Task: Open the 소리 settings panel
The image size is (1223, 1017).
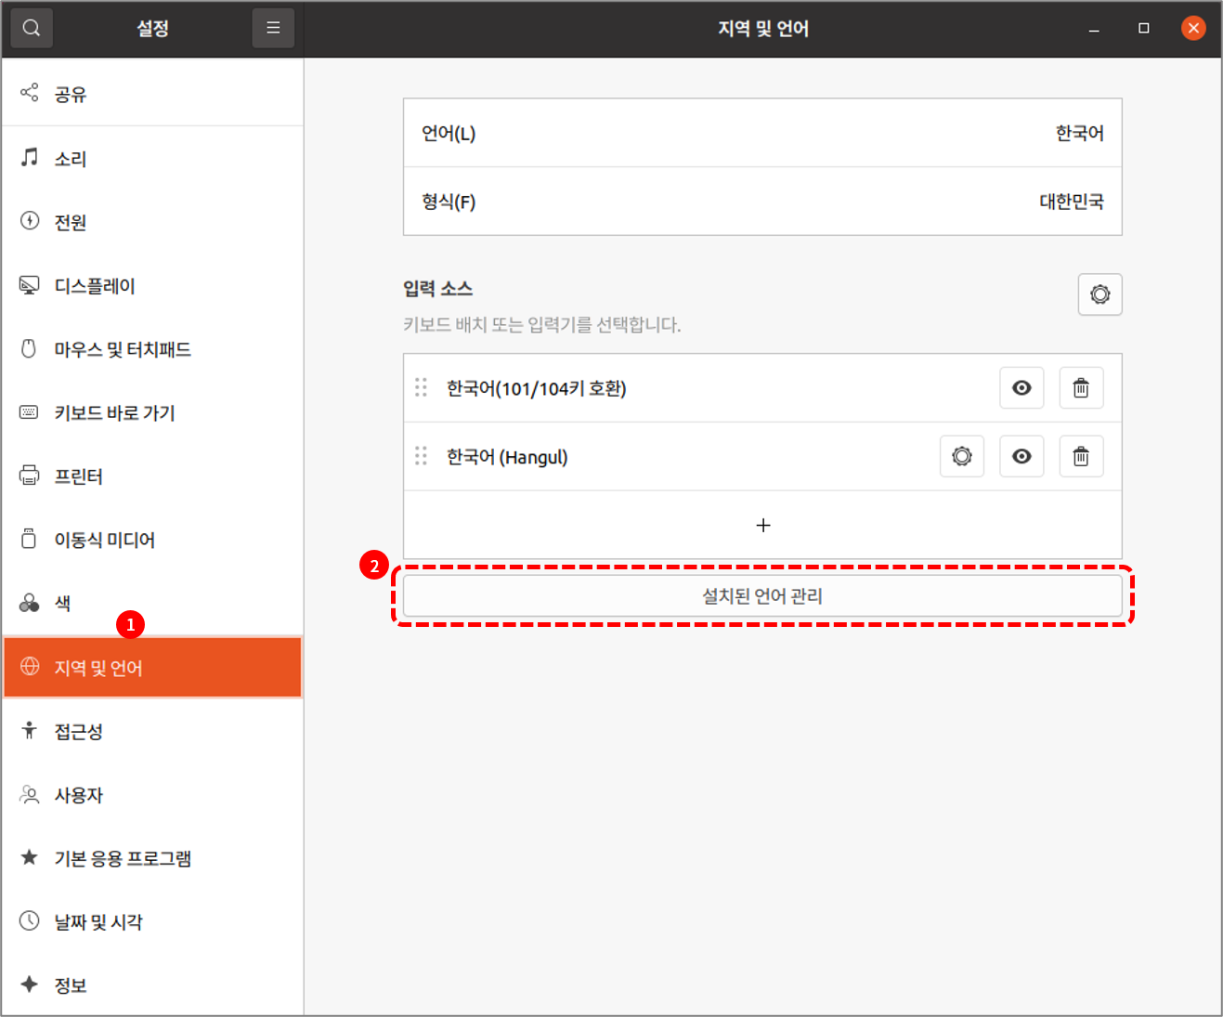Action: [152, 158]
